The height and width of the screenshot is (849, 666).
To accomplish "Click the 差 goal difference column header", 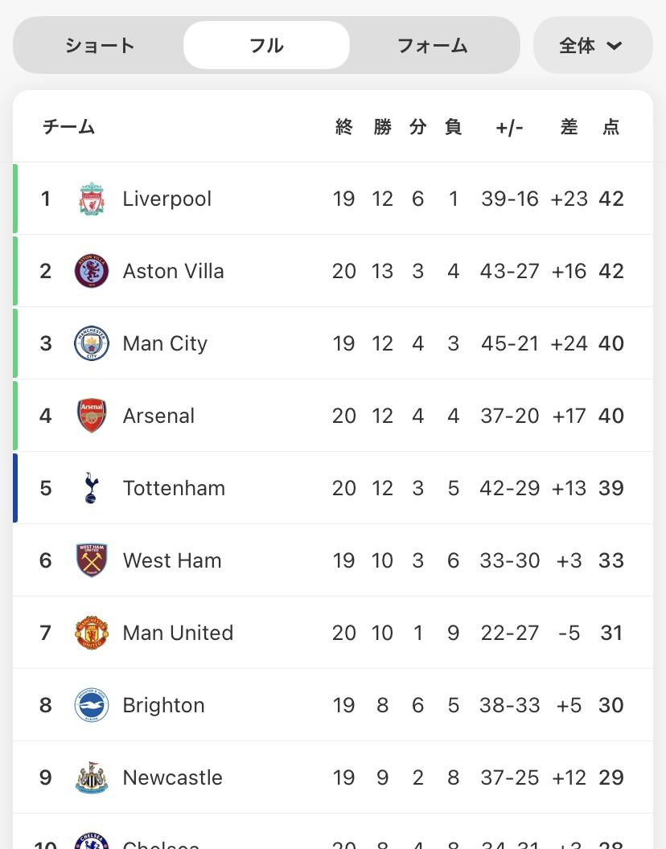I will point(569,127).
